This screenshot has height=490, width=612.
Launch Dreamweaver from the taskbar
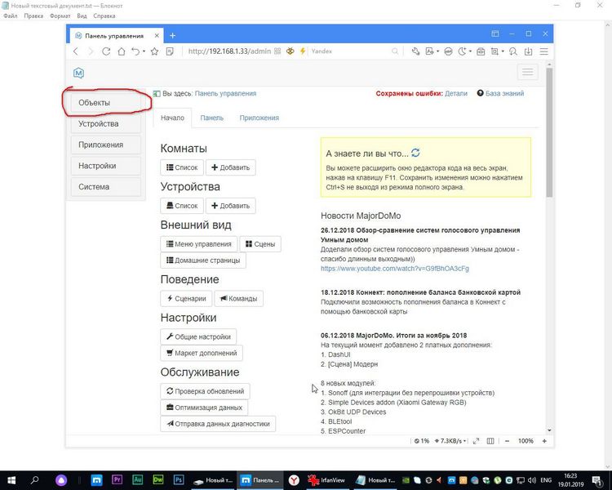pyautogui.click(x=158, y=479)
